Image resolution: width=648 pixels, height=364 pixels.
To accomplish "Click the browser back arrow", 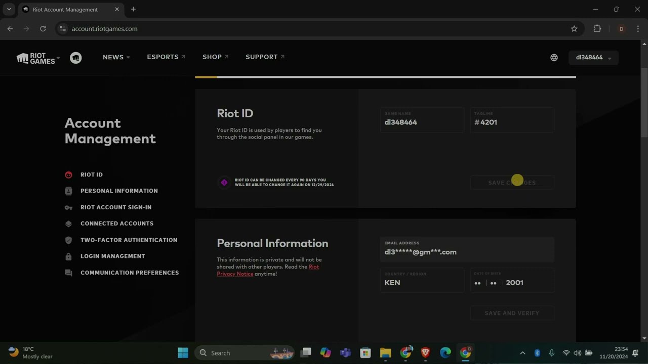I will 10,29.
